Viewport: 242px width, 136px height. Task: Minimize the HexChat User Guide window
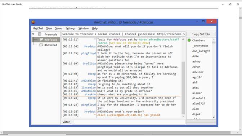point(223,4)
